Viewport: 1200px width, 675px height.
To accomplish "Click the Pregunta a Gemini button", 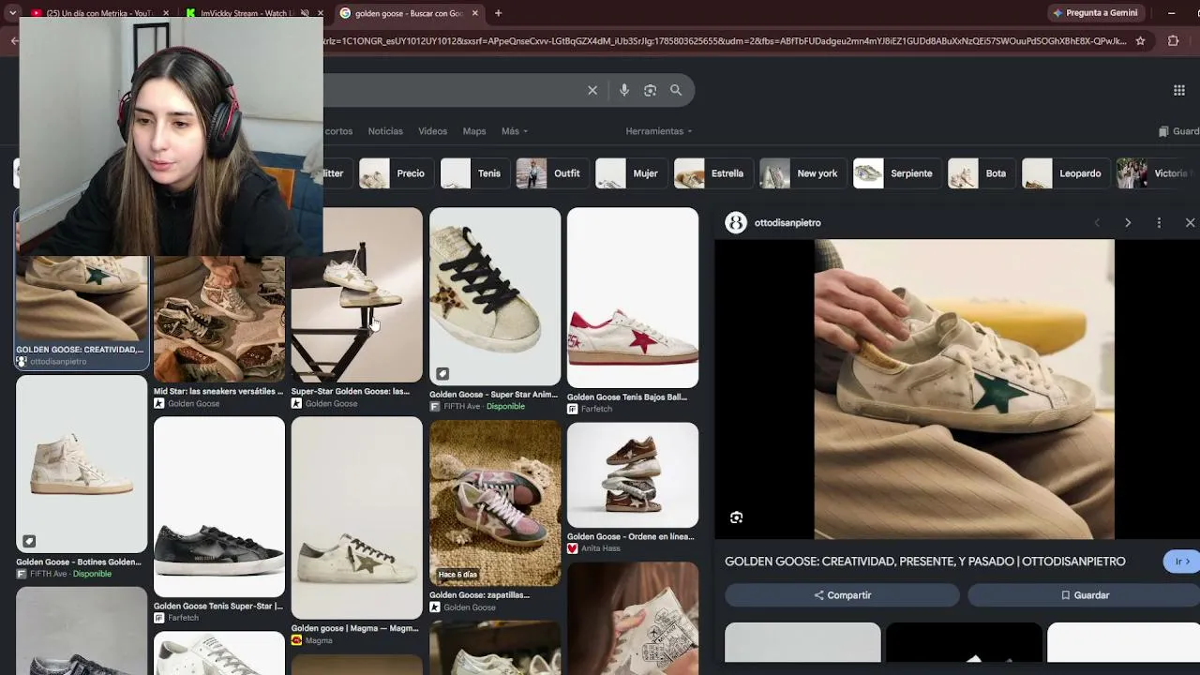I will (1095, 13).
